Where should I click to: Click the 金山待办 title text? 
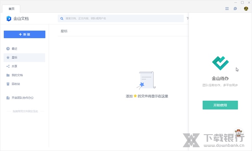point(220,78)
